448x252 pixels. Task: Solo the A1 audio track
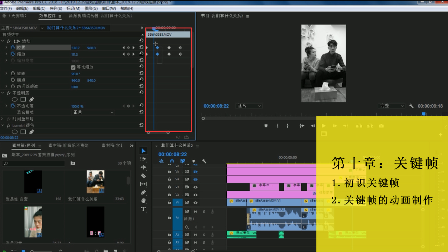tap(204, 212)
